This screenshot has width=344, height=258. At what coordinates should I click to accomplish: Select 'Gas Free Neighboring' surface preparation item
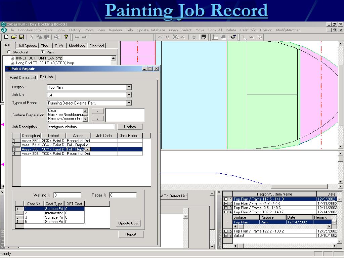point(66,115)
